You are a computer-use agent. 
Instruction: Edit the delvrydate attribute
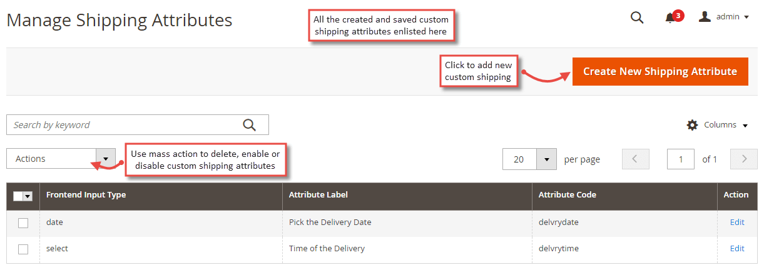pos(737,222)
